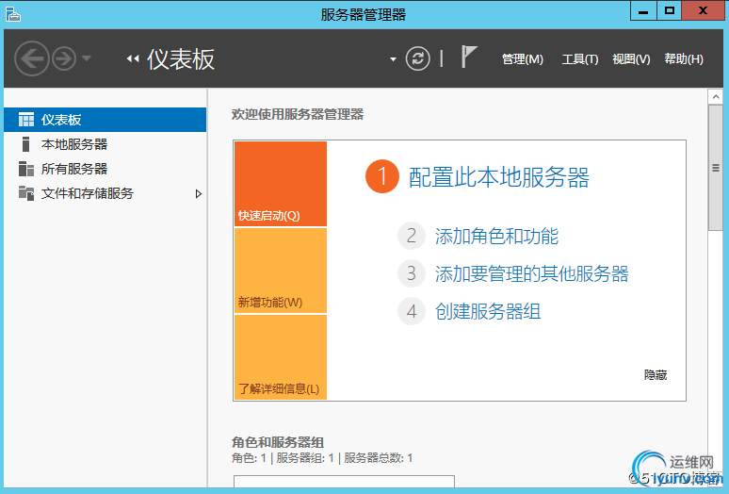Open the 管理(M) menu
This screenshot has width=729, height=494.
[x=523, y=59]
